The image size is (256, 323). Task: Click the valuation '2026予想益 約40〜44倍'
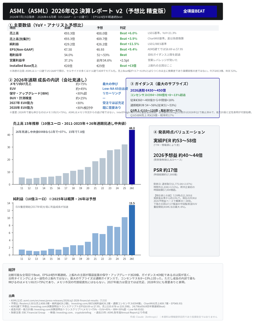click(x=178, y=155)
